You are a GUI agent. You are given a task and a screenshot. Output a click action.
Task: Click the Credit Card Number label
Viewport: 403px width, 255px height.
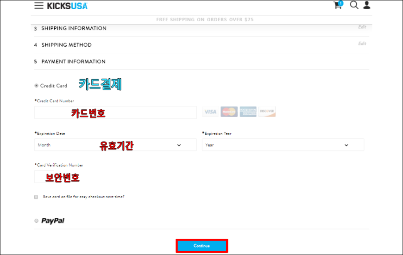coord(54,101)
